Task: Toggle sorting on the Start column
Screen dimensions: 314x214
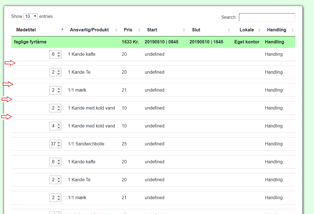Action: click(151, 30)
